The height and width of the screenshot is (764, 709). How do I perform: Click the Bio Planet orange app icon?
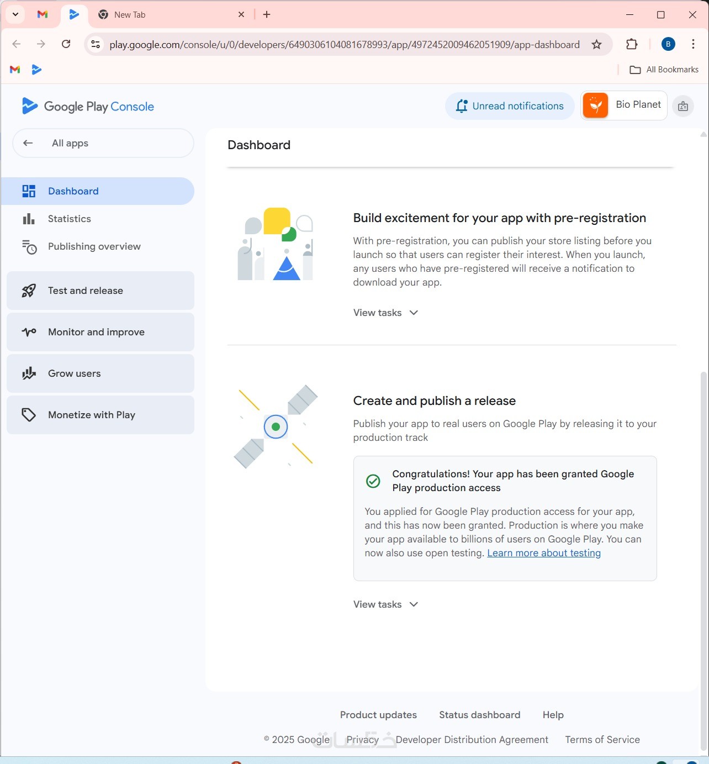coord(595,105)
